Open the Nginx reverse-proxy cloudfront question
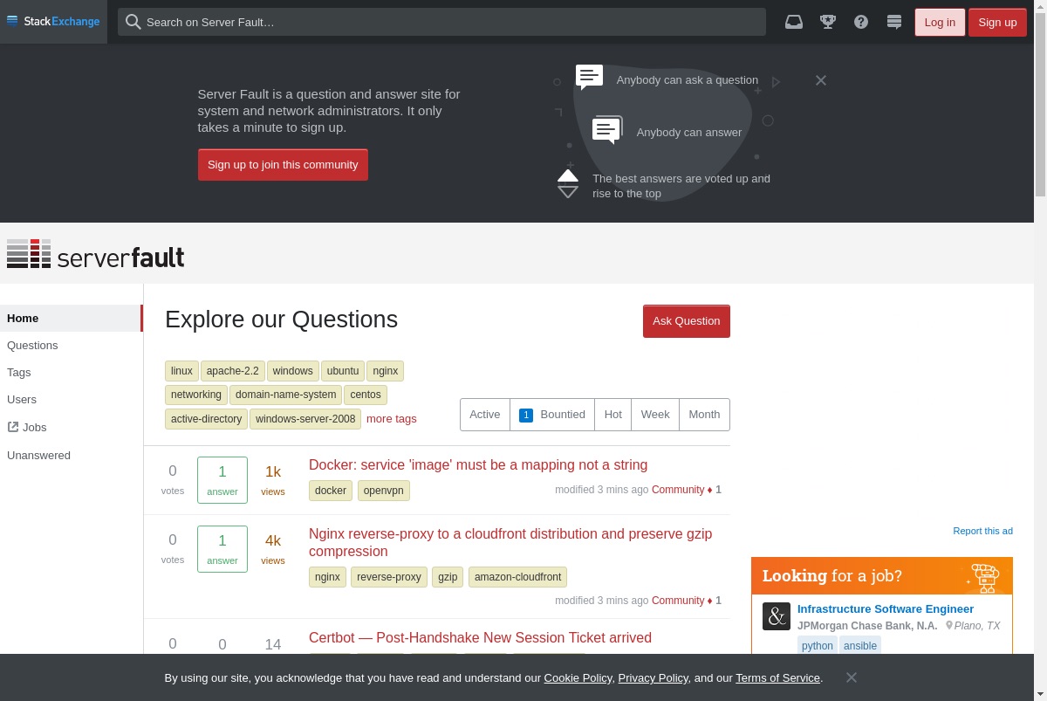Viewport: 1047px width, 701px height. pyautogui.click(x=510, y=542)
